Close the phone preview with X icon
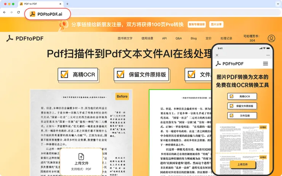The image size is (282, 176). click(217, 55)
